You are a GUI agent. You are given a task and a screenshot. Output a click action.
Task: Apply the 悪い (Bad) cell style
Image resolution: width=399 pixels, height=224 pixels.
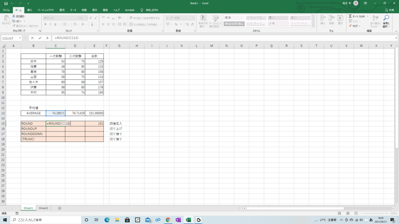pos(278,18)
